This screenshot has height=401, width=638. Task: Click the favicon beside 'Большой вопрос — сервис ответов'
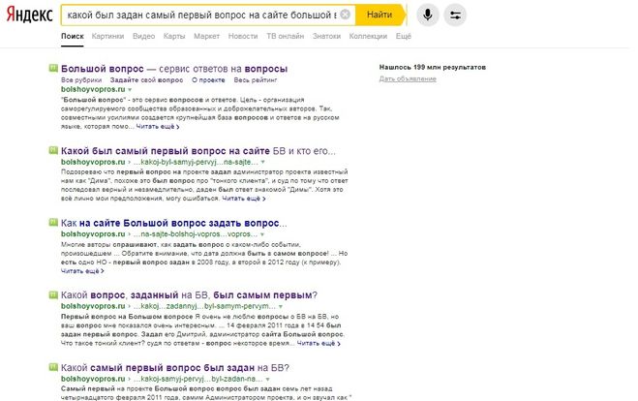pos(53,68)
